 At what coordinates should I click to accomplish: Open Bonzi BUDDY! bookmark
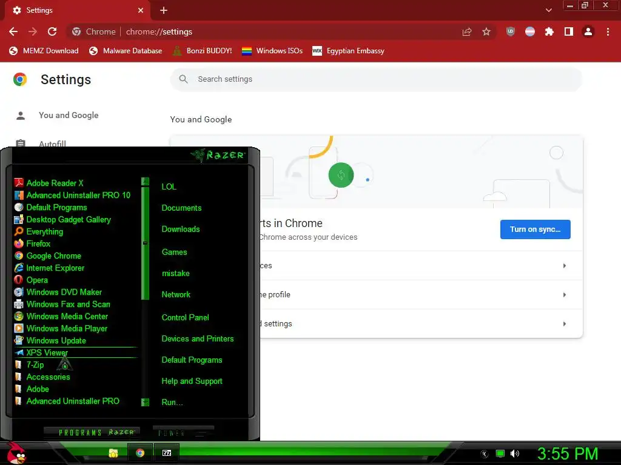coord(203,51)
